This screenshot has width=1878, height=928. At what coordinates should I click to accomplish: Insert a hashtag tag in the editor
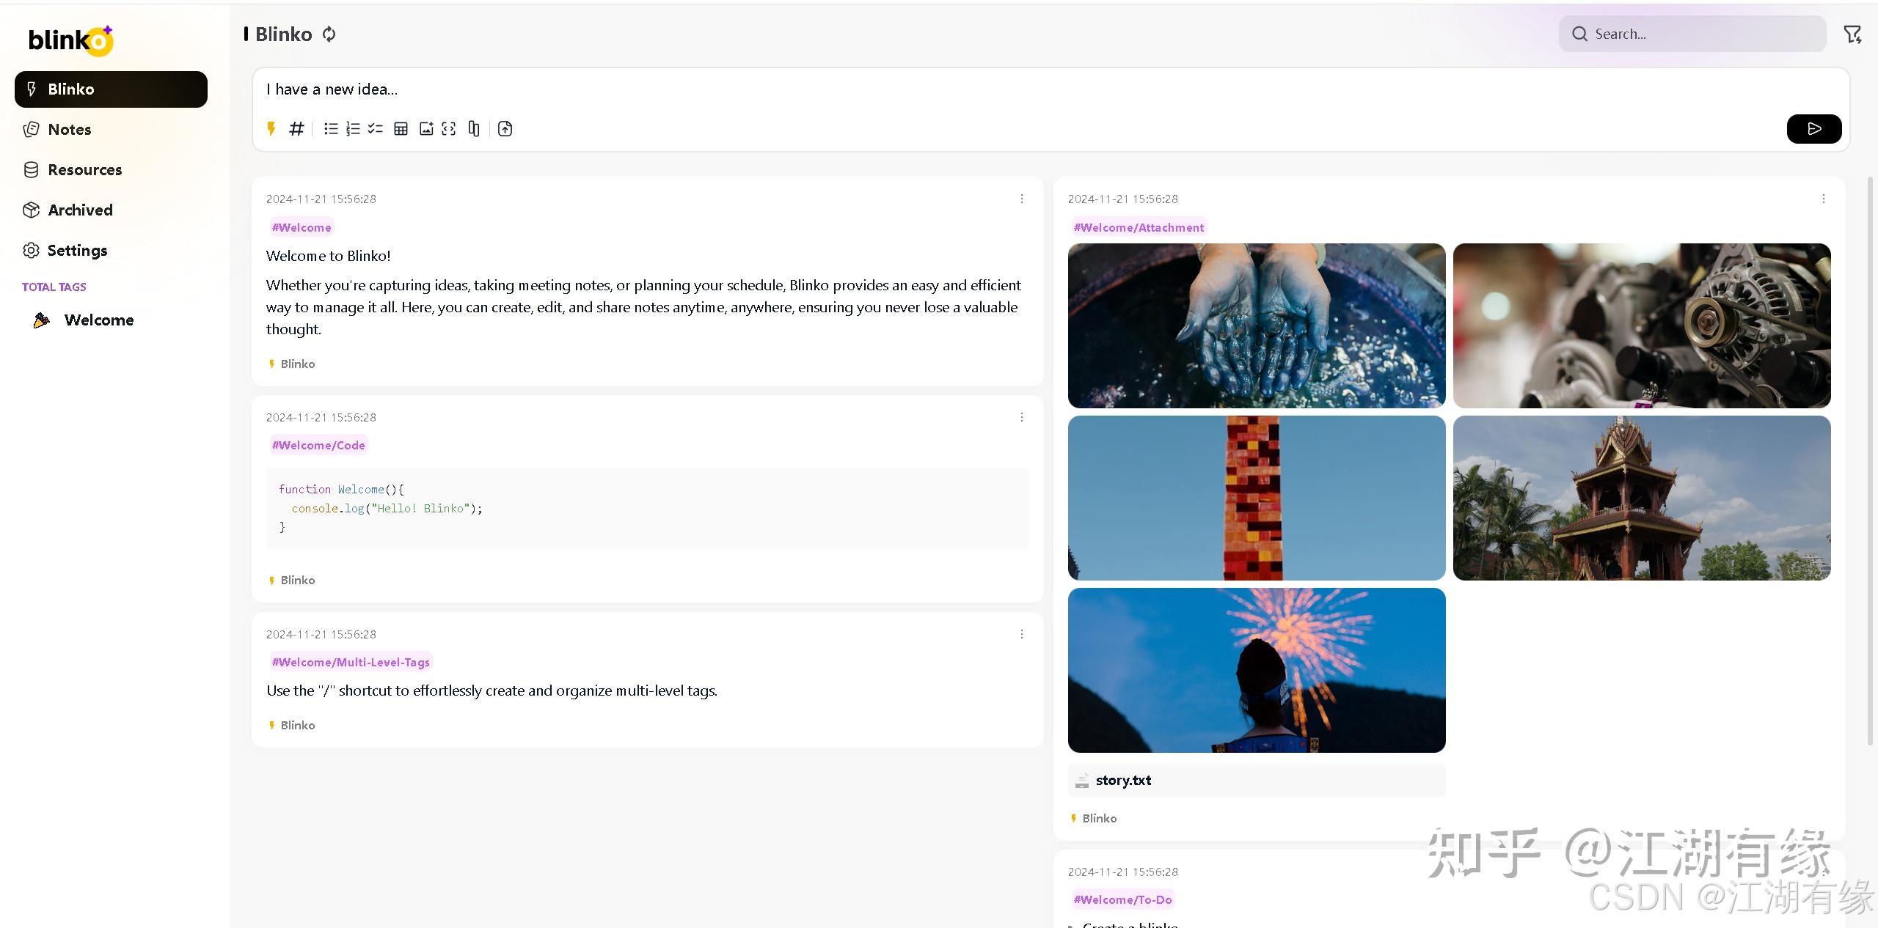click(x=296, y=128)
